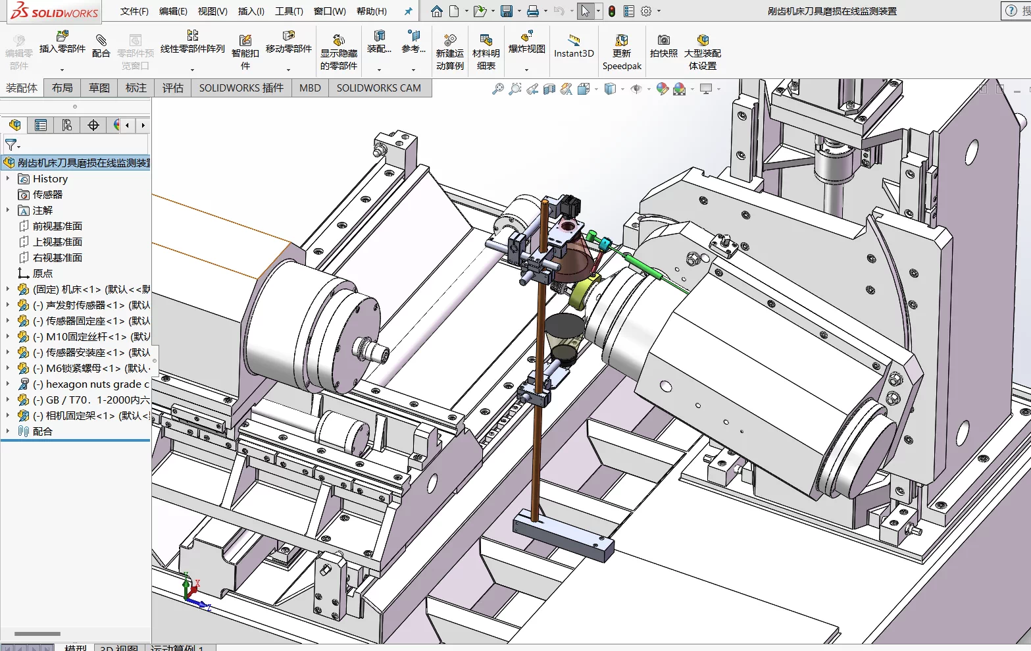Viewport: 1031px width, 651px height.
Task: Click Bill of Materials (材料明细表)
Action: click(x=486, y=52)
